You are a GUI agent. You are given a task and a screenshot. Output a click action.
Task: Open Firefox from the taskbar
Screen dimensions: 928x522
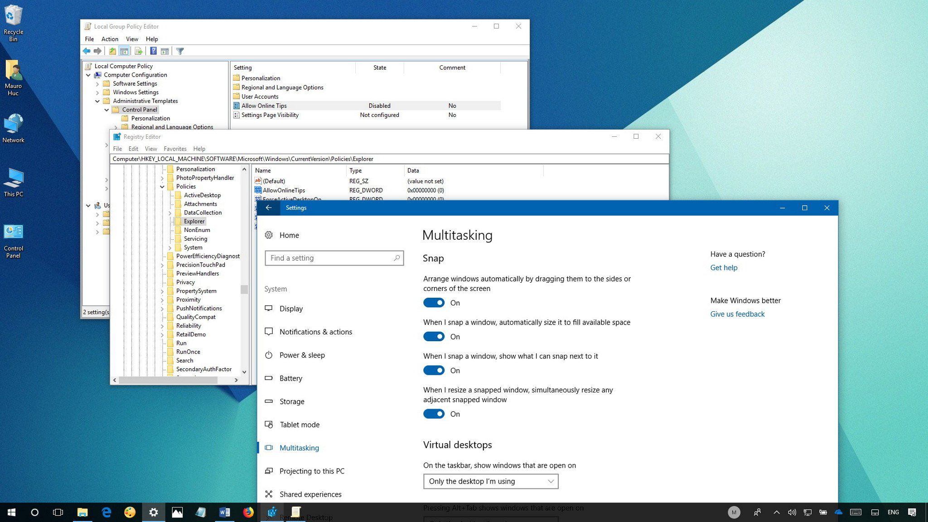coord(248,512)
